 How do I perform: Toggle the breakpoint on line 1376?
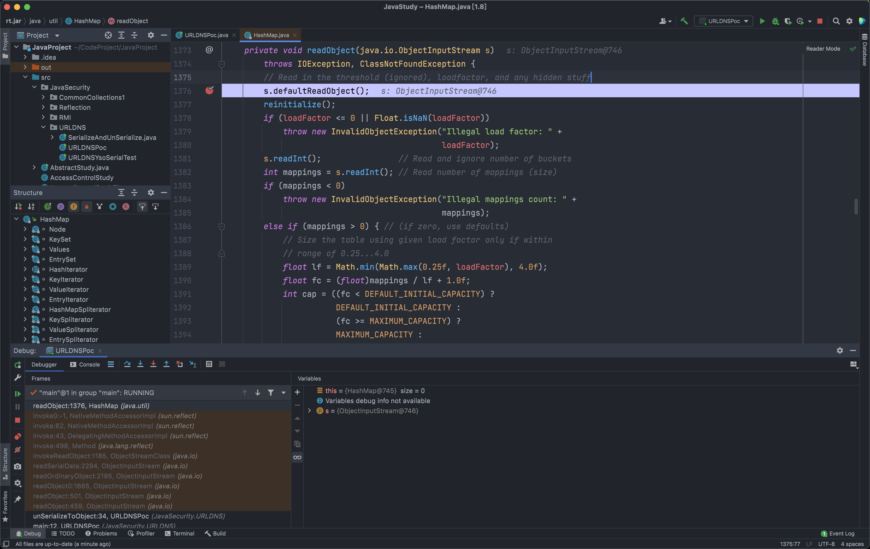(x=209, y=90)
